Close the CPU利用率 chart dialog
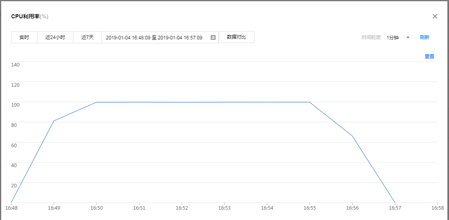Screen dimensions: 449x220 (435, 16)
